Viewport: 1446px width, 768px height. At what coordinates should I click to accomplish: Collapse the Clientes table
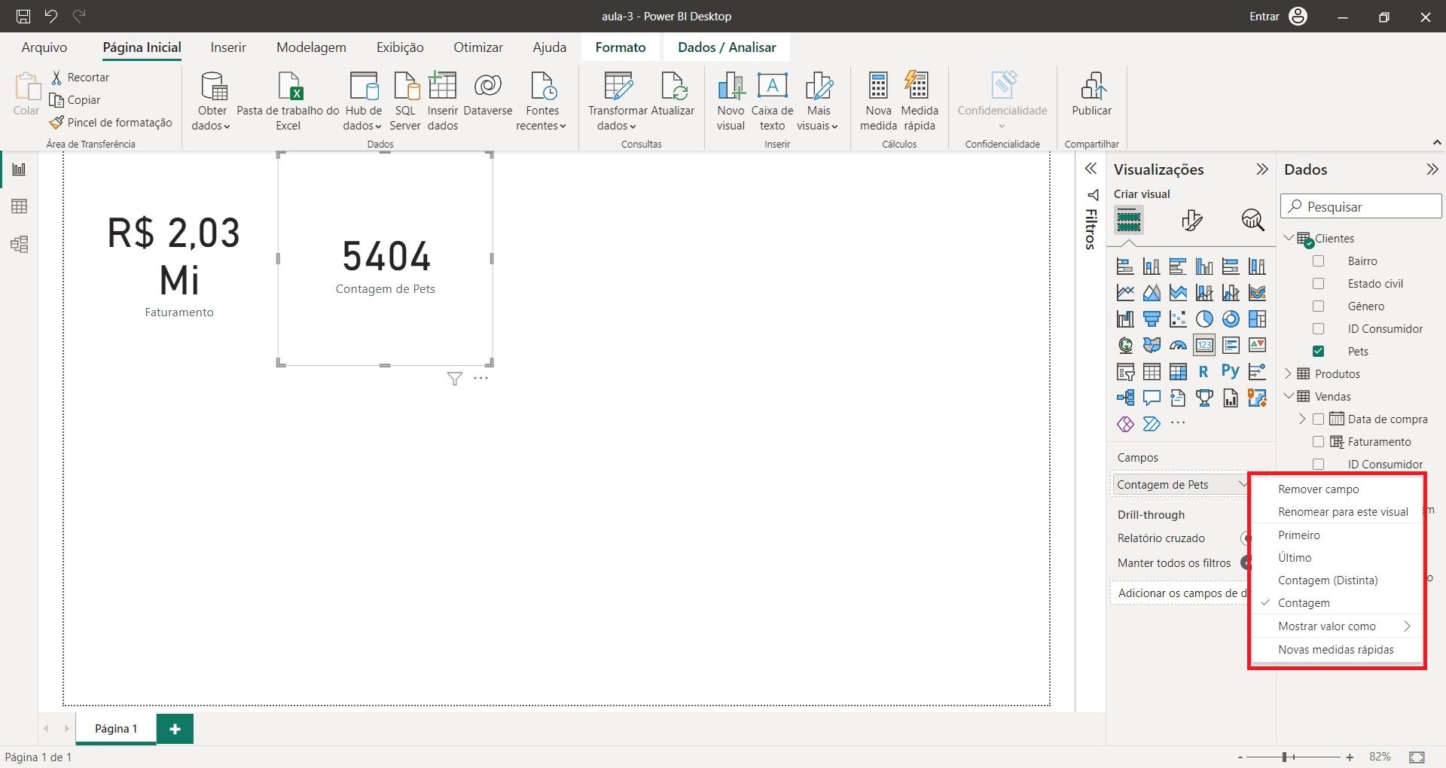[1289, 238]
